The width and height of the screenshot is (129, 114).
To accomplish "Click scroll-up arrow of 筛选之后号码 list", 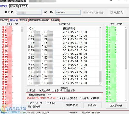I will (126, 28).
